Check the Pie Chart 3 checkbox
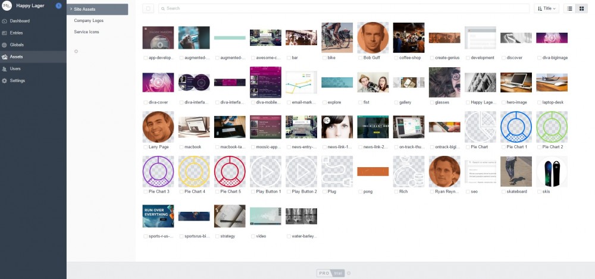The width and height of the screenshot is (595, 279). 145,192
